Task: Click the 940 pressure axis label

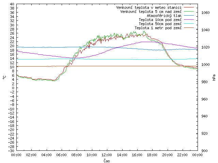Action: [204, 116]
